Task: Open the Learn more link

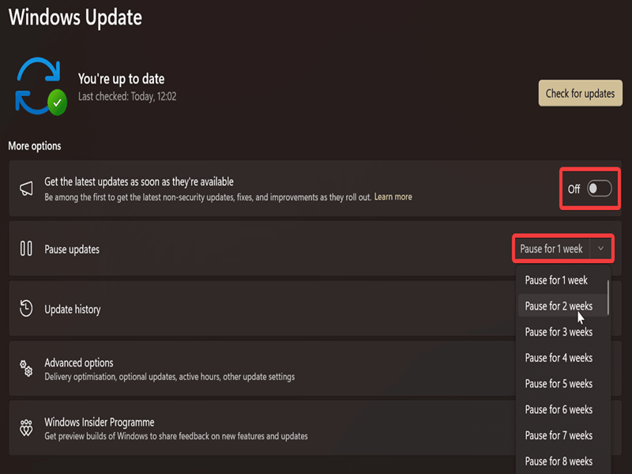Action: tap(393, 197)
